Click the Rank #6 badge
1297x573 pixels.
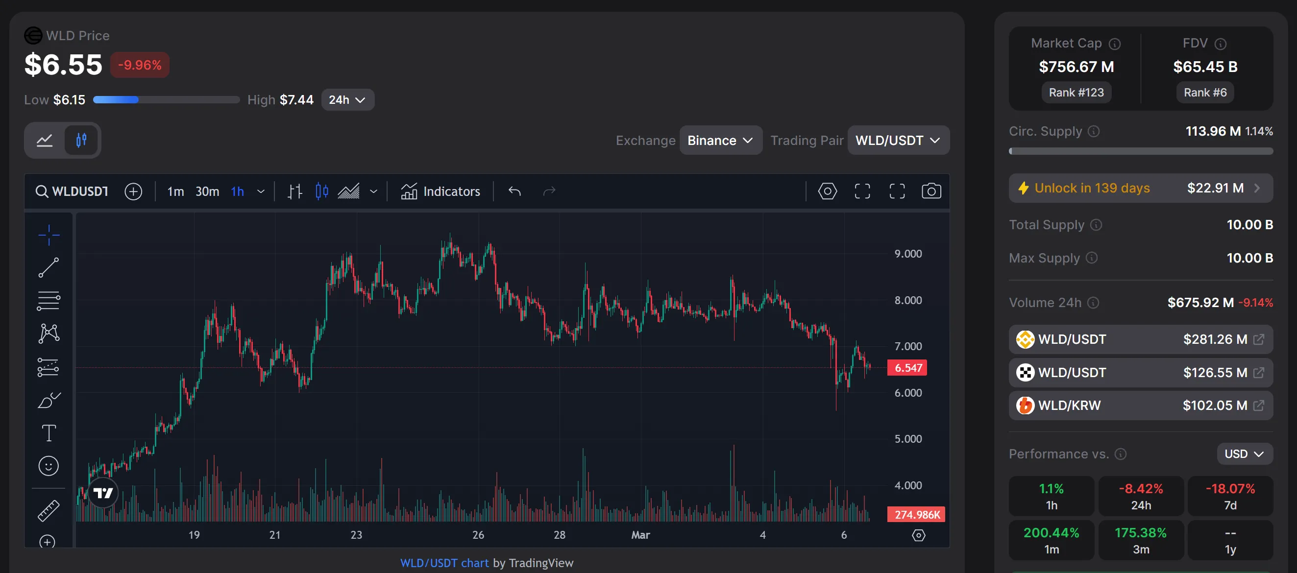pyautogui.click(x=1205, y=93)
